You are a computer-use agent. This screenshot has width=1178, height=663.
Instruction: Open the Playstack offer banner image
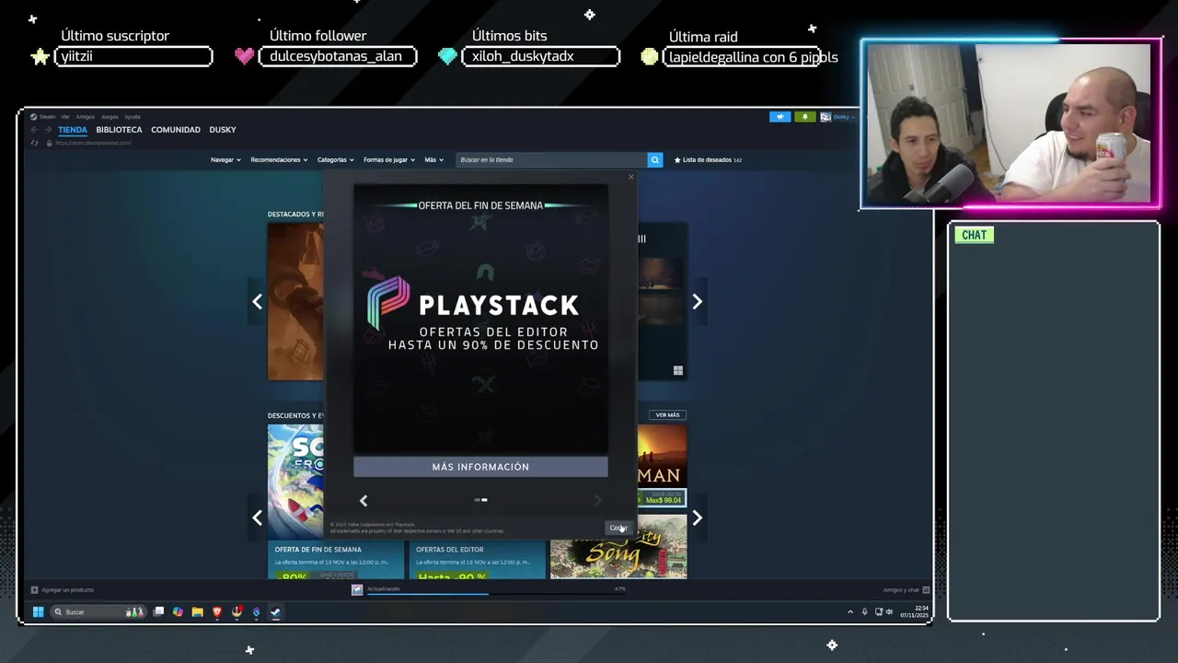[480, 319]
